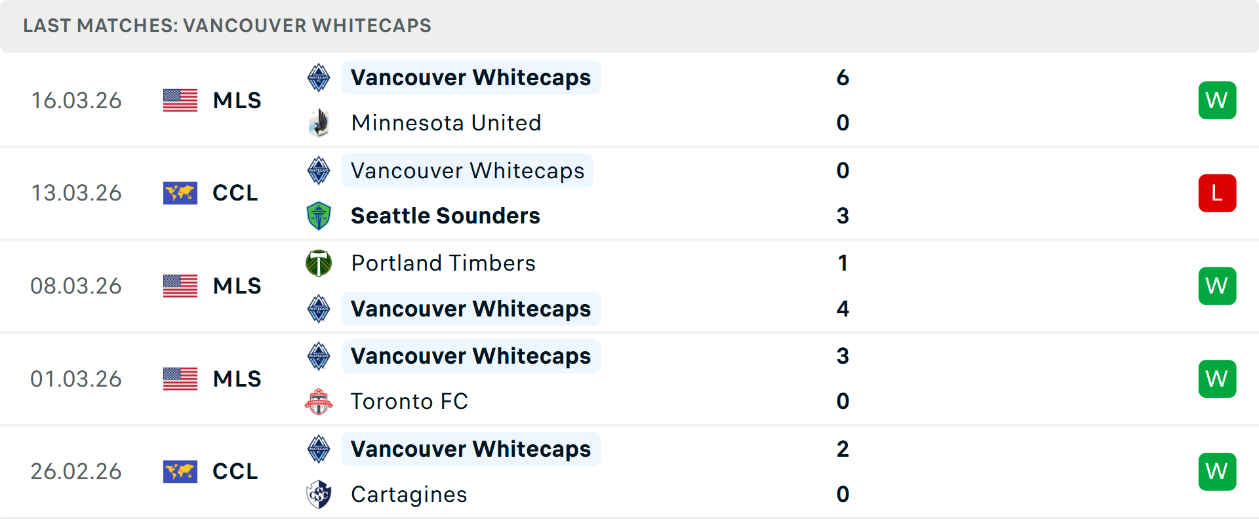Click the CCL icon beside the Cartagines match

coord(180,472)
